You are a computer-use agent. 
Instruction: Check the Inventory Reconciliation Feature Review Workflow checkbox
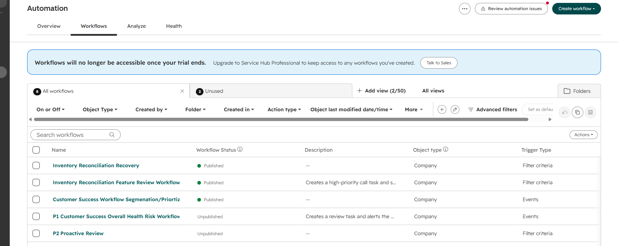click(36, 182)
